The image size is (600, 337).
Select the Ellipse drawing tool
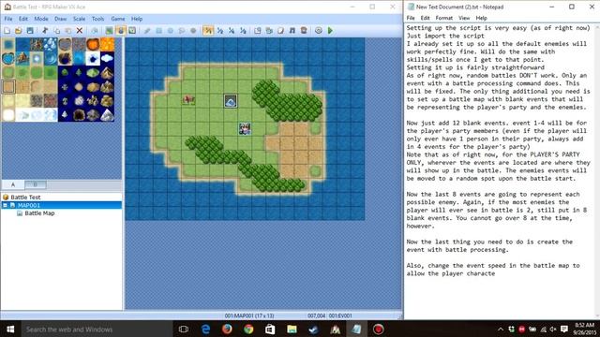pyautogui.click(x=171, y=31)
